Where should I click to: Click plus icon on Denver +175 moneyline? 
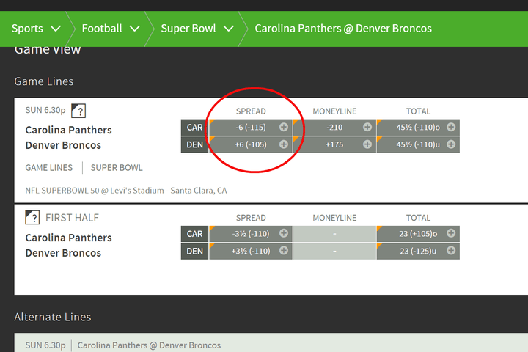coord(367,144)
